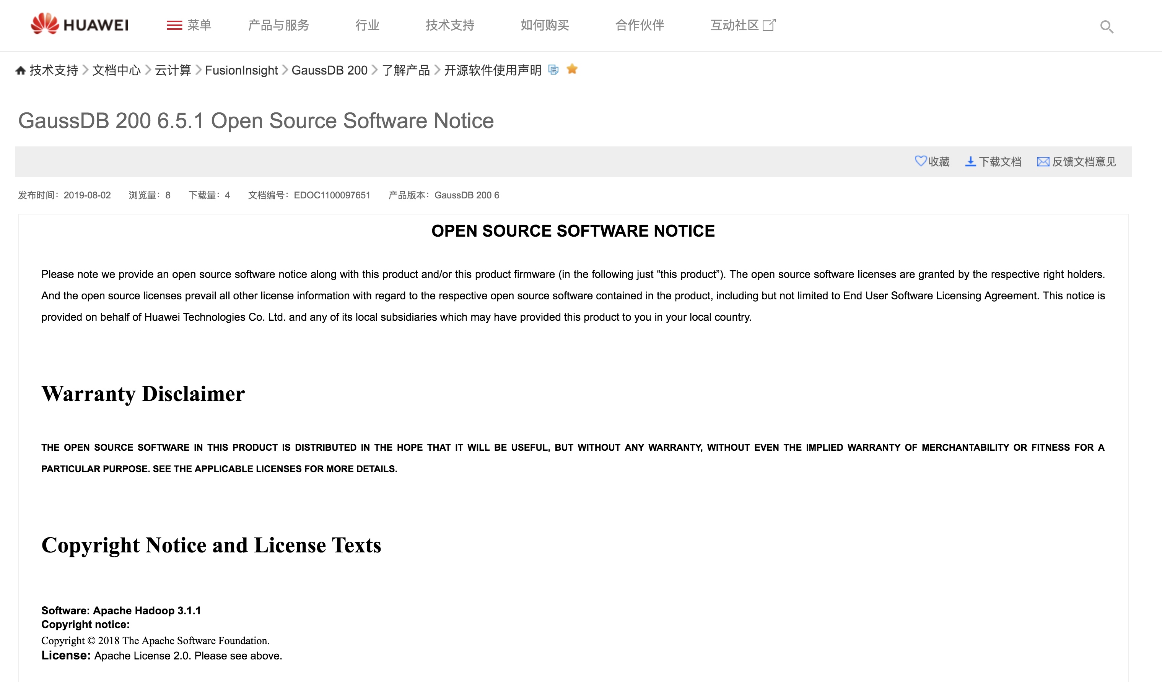The width and height of the screenshot is (1162, 682).
Task: Click the heart 收藏 icon
Action: coord(920,161)
